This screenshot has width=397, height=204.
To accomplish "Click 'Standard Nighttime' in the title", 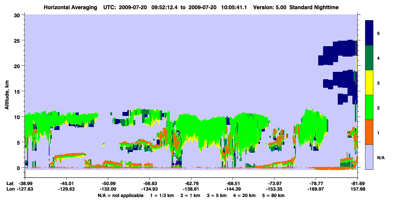I will pos(314,7).
